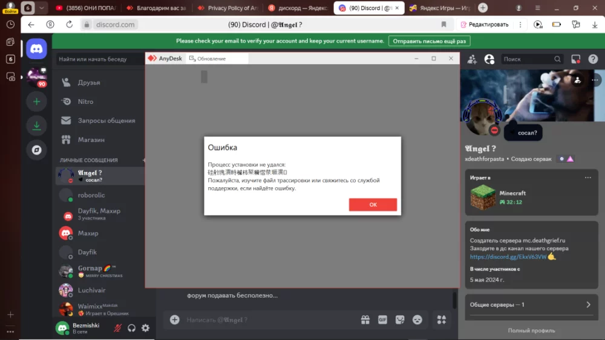The width and height of the screenshot is (605, 340).
Task: Click the Minecraft game thumbnail
Action: tap(483, 197)
